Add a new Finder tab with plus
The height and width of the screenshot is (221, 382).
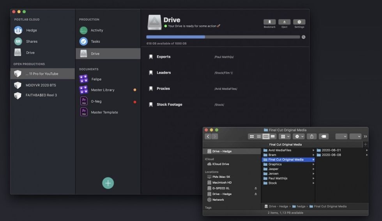point(365,145)
